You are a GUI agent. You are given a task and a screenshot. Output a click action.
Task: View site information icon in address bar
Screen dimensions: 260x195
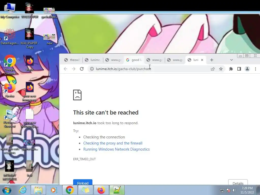(x=92, y=69)
